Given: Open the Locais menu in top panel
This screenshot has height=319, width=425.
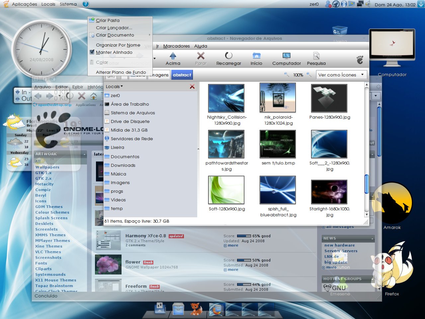Looking at the screenshot, I should point(48,4).
